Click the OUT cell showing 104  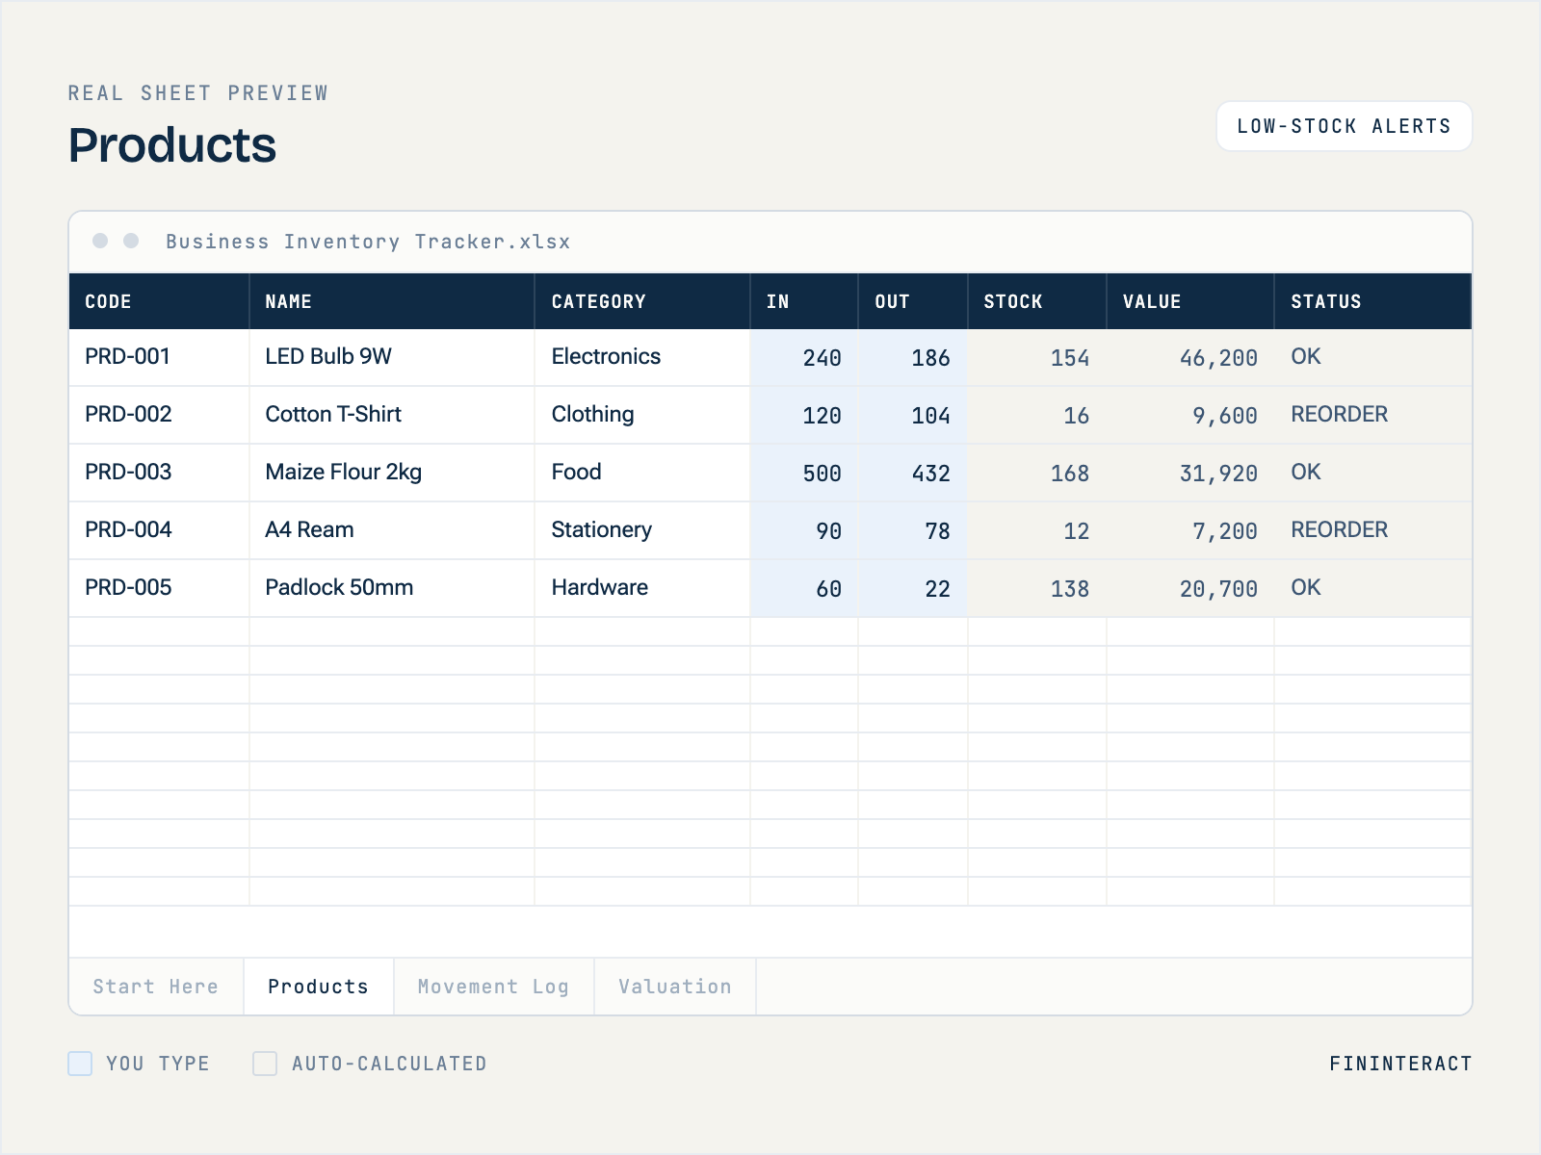[x=913, y=415]
